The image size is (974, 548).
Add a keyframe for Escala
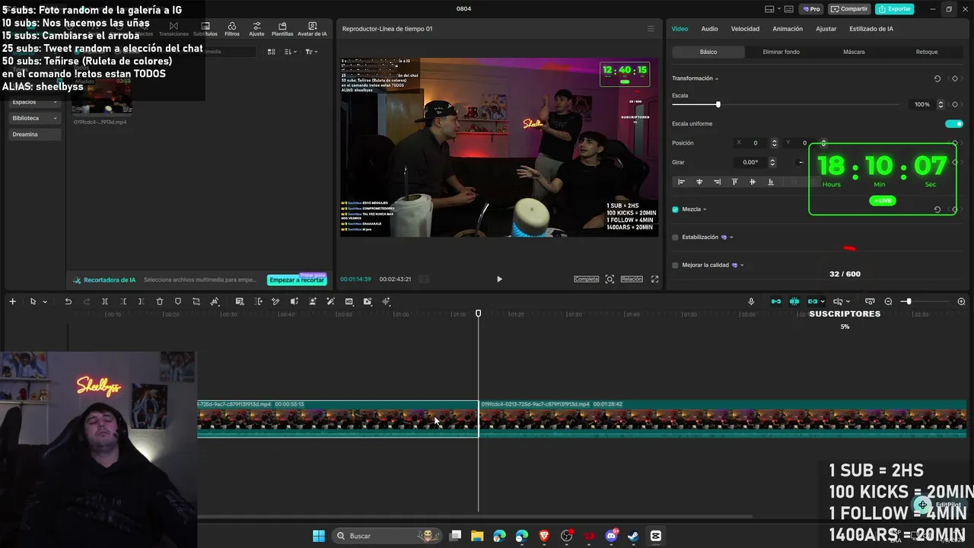point(955,104)
